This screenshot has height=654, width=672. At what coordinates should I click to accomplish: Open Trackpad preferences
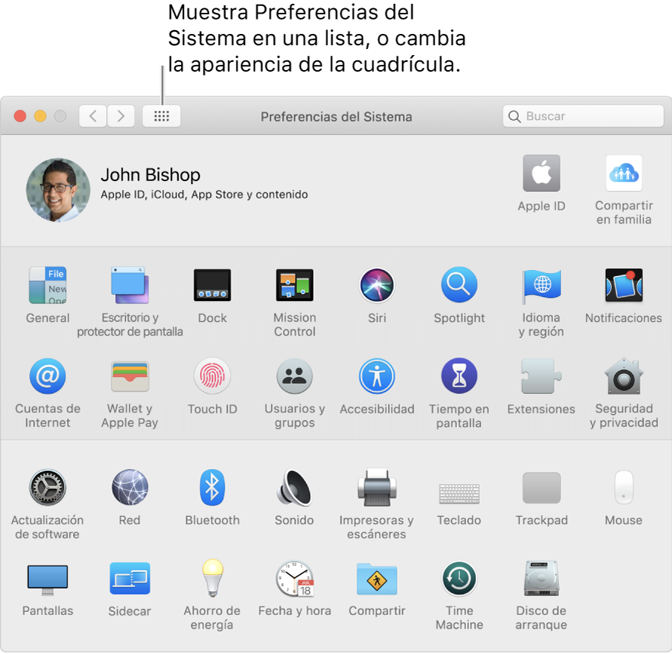coord(542,488)
